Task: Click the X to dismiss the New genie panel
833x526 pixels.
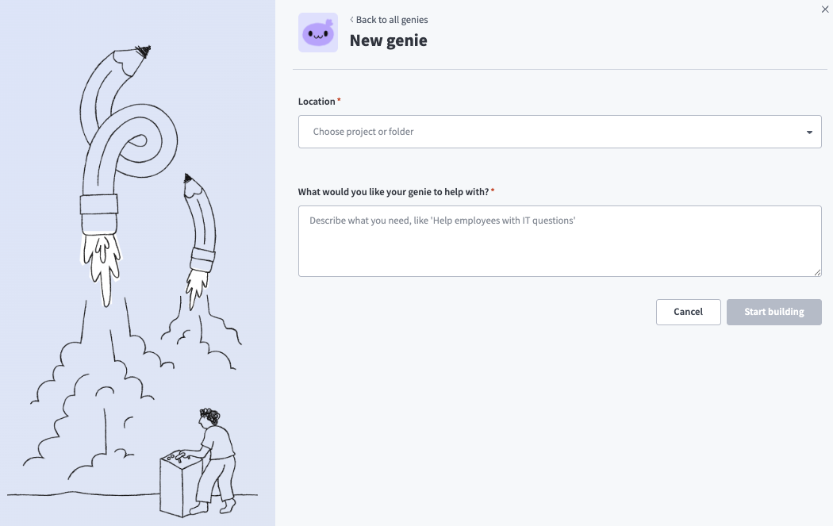Action: point(824,10)
